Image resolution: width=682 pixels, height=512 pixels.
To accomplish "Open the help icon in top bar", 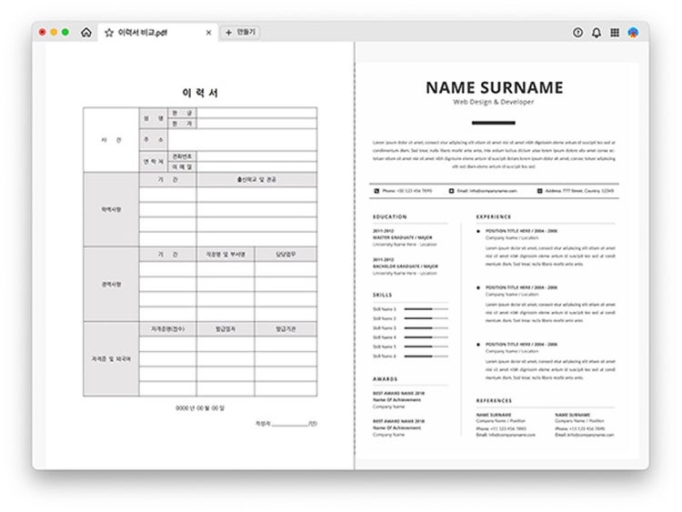I will (x=577, y=32).
